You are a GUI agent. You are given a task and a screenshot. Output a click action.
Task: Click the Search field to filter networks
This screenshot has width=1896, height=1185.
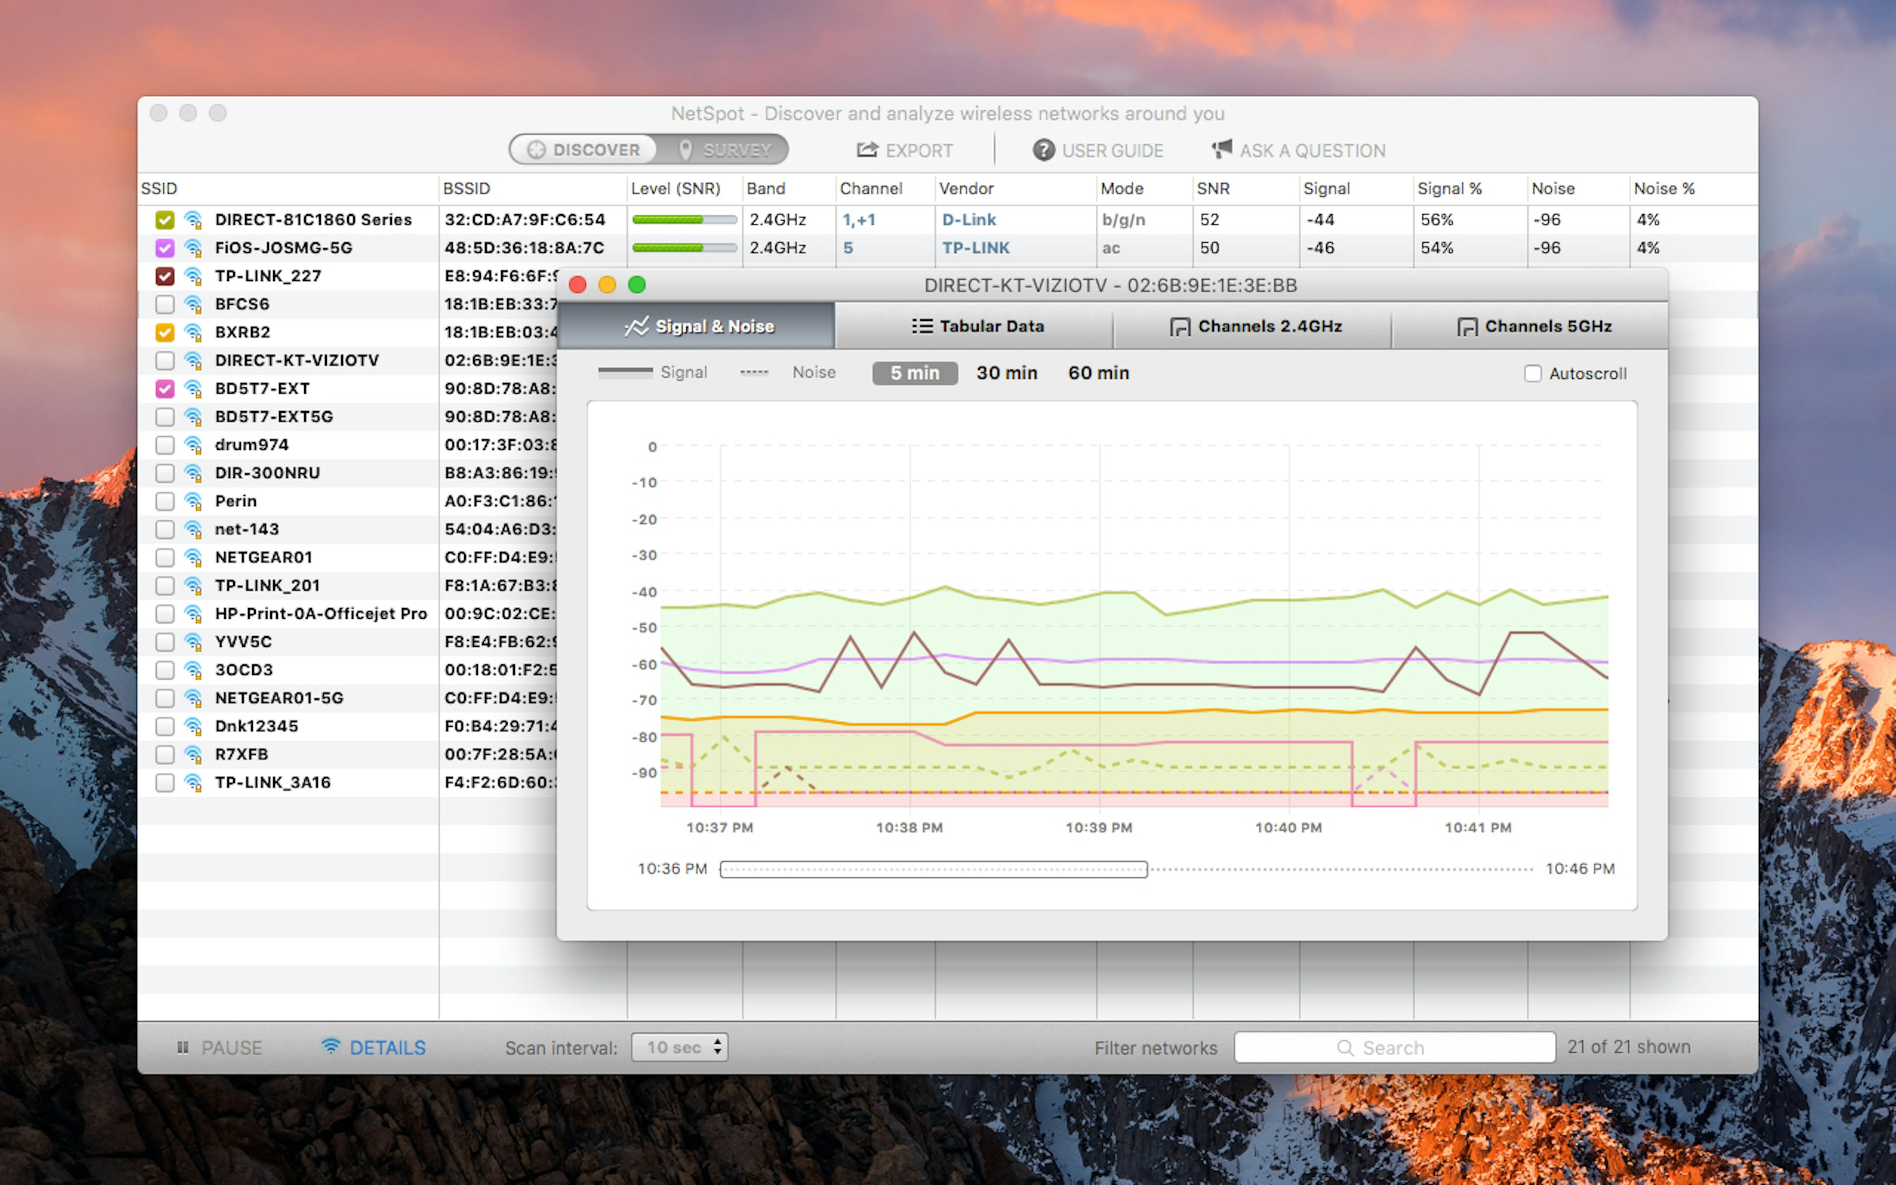(1395, 1047)
